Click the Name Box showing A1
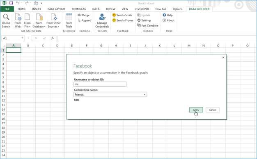The width and height of the screenshot is (257, 159). 11,38
